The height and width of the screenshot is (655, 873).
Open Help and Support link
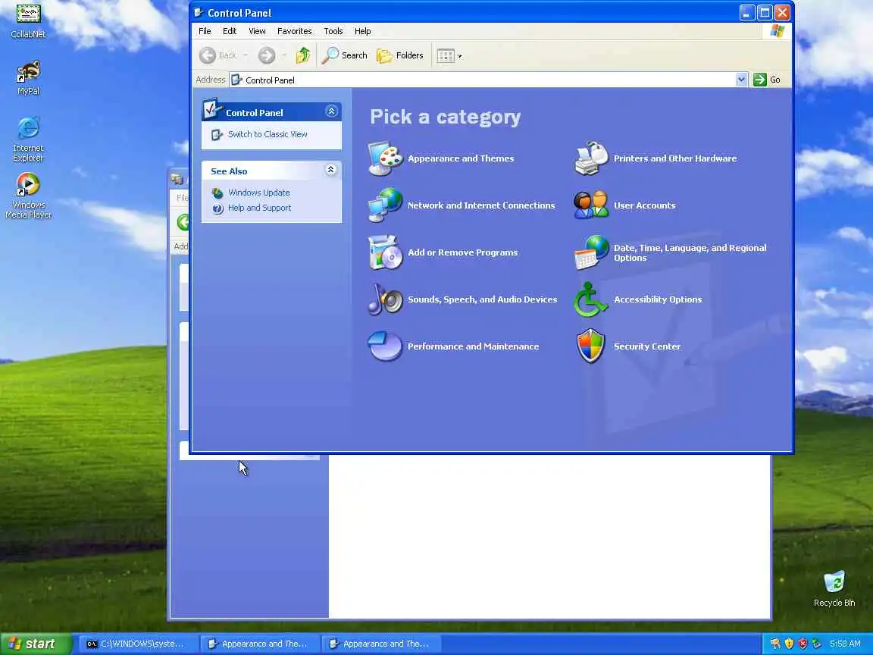pos(259,208)
